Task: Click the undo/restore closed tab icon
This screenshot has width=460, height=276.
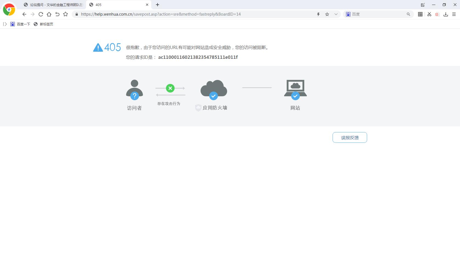Action: tap(57, 14)
